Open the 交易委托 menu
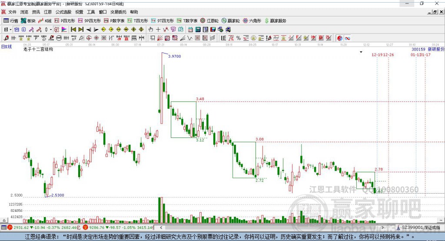 118,12
